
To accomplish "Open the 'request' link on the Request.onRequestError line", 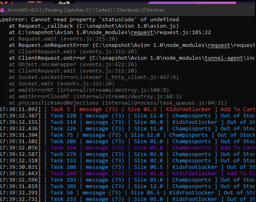I will pos(219,45).
